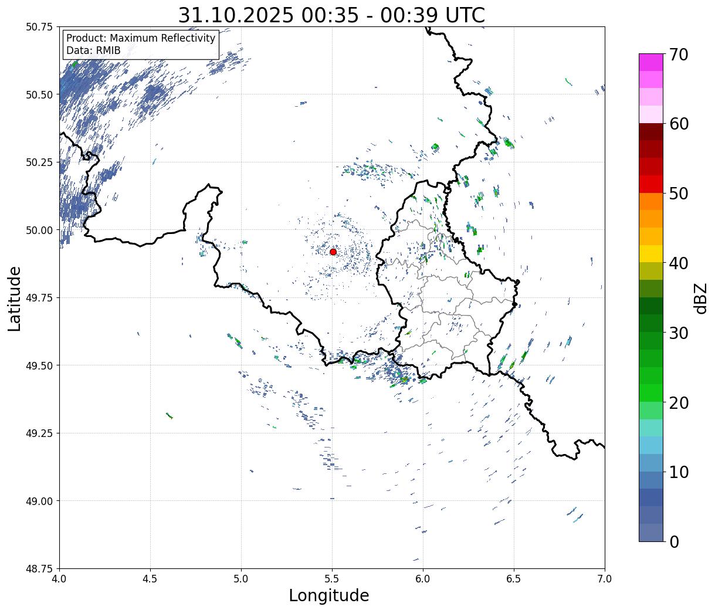
Task: Click the latitude tick label 49.50
Action: pyautogui.click(x=39, y=365)
